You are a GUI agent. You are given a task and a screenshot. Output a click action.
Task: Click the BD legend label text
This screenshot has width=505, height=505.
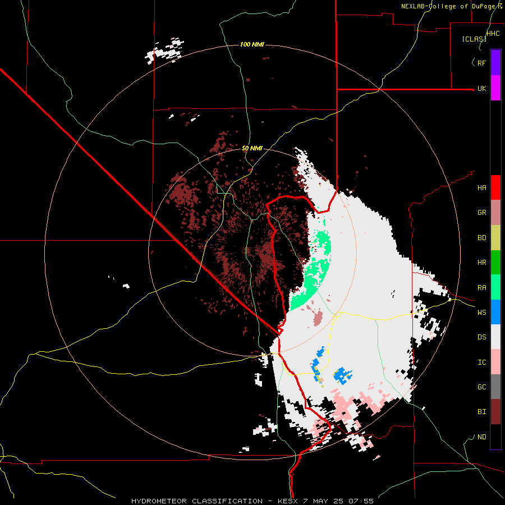(481, 238)
